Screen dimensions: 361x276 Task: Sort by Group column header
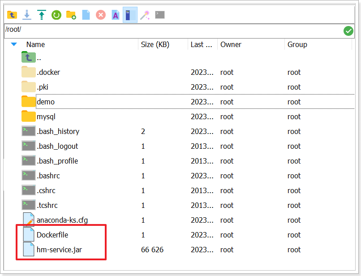[297, 44]
